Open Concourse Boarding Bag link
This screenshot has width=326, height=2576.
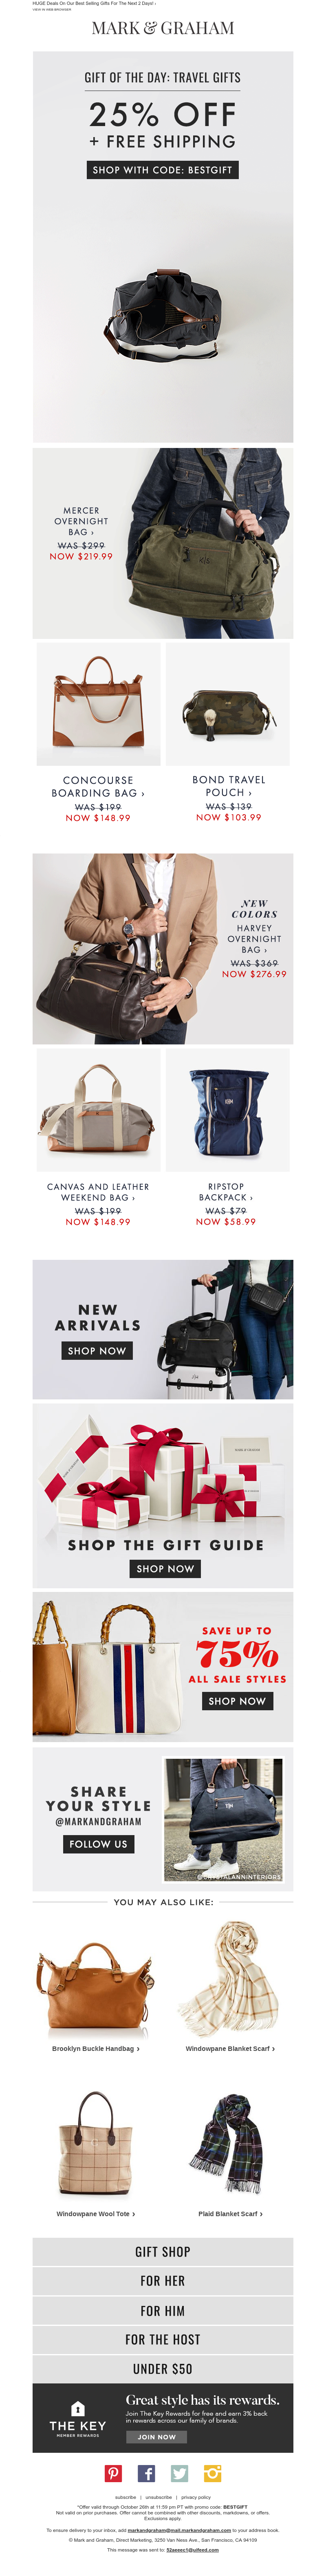point(98,786)
